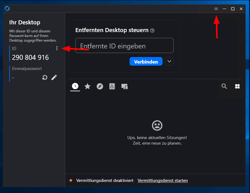Click the Verbinden button

[146, 61]
